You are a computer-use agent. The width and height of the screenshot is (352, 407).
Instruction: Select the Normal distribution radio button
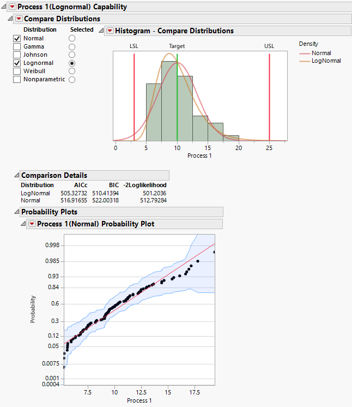[72, 39]
